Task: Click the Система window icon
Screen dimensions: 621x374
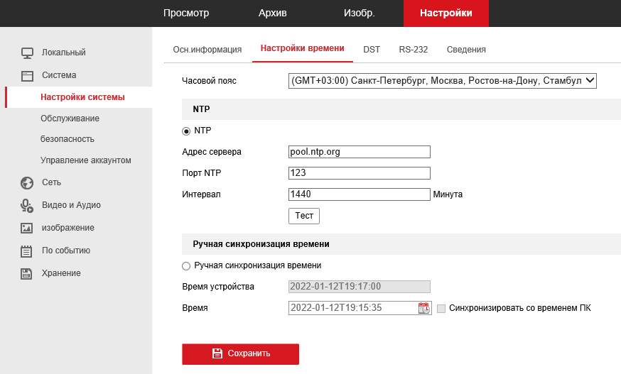Action: point(27,76)
